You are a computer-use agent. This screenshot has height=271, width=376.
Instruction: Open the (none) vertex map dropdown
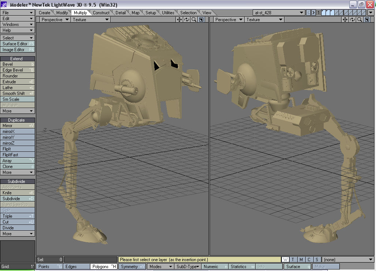point(348,260)
